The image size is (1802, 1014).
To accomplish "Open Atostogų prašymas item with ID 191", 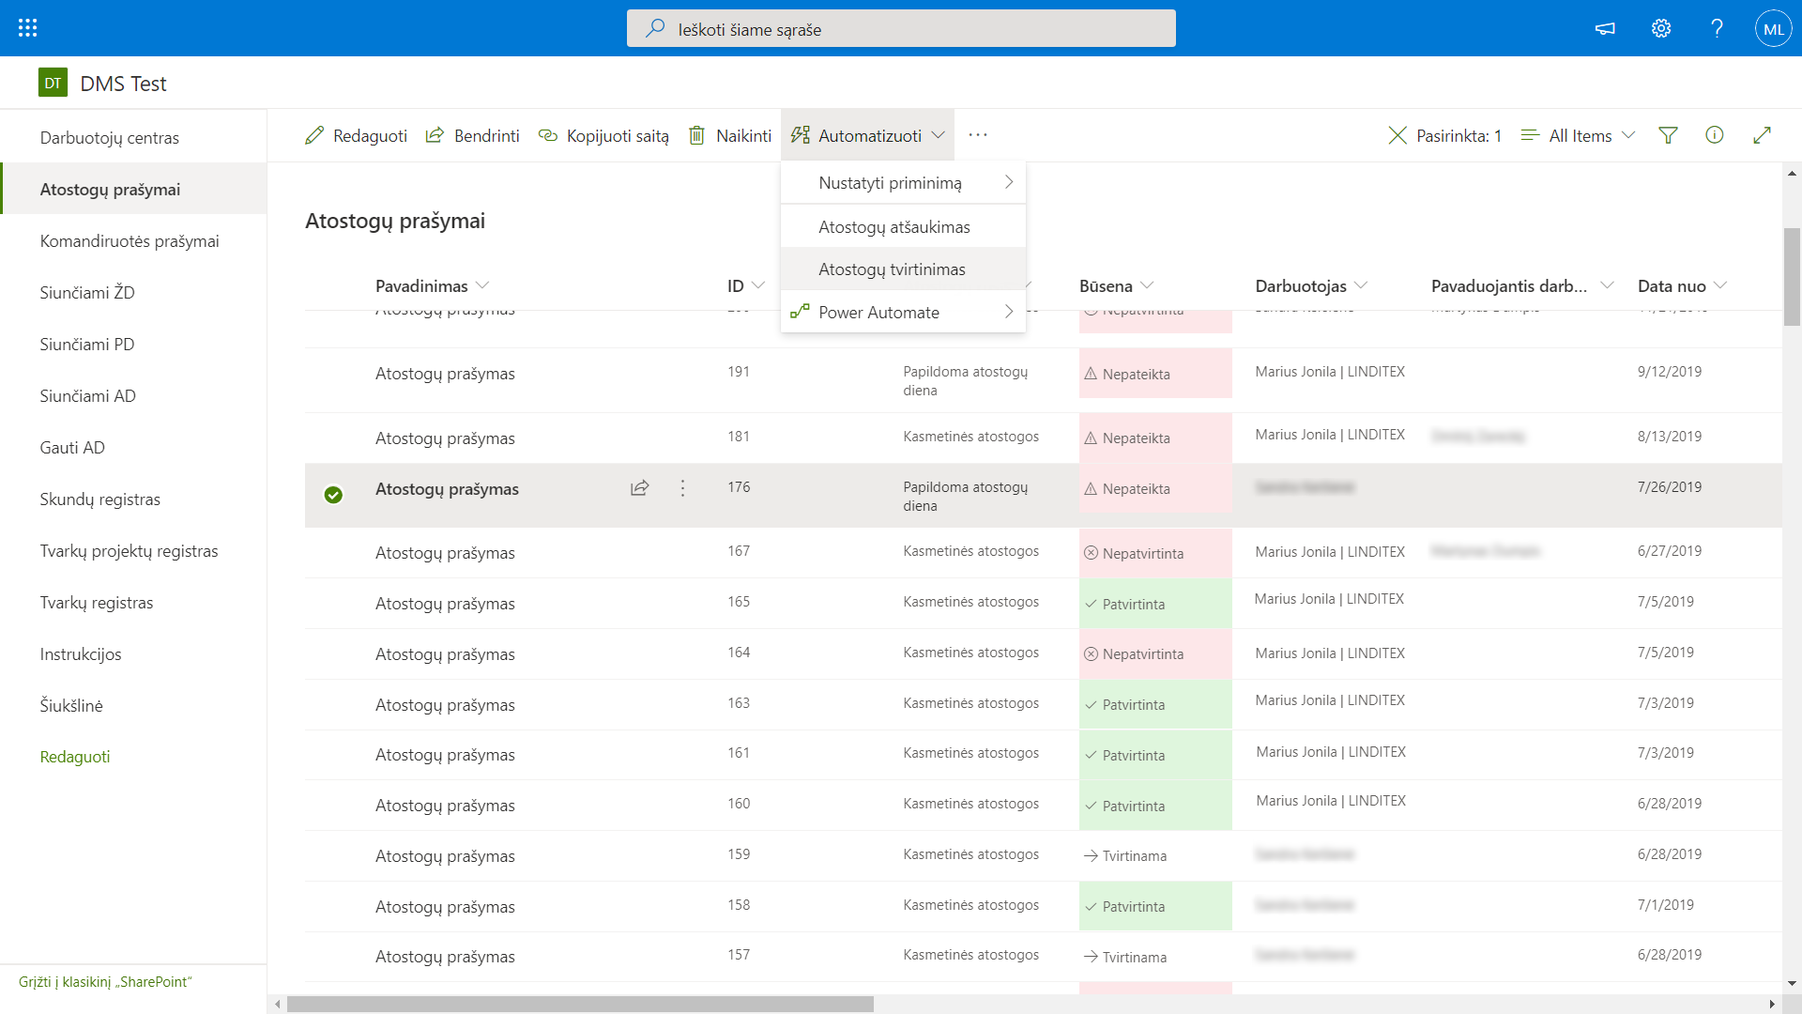I will click(x=445, y=373).
